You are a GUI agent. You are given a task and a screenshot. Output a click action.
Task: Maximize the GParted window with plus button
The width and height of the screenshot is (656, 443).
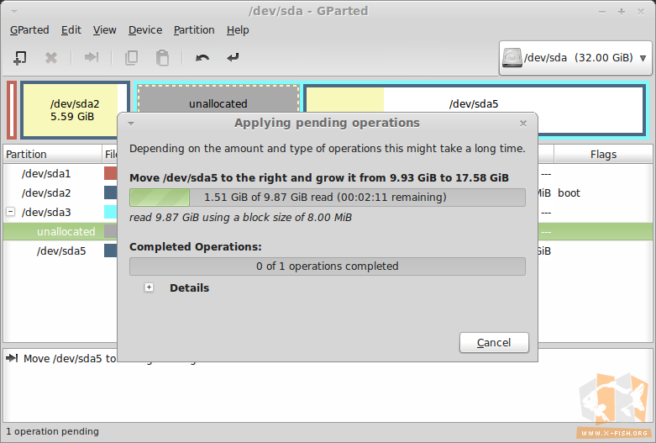622,12
